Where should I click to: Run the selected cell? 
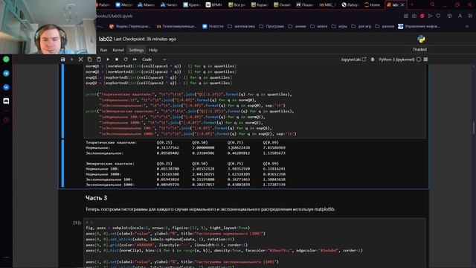click(108, 60)
